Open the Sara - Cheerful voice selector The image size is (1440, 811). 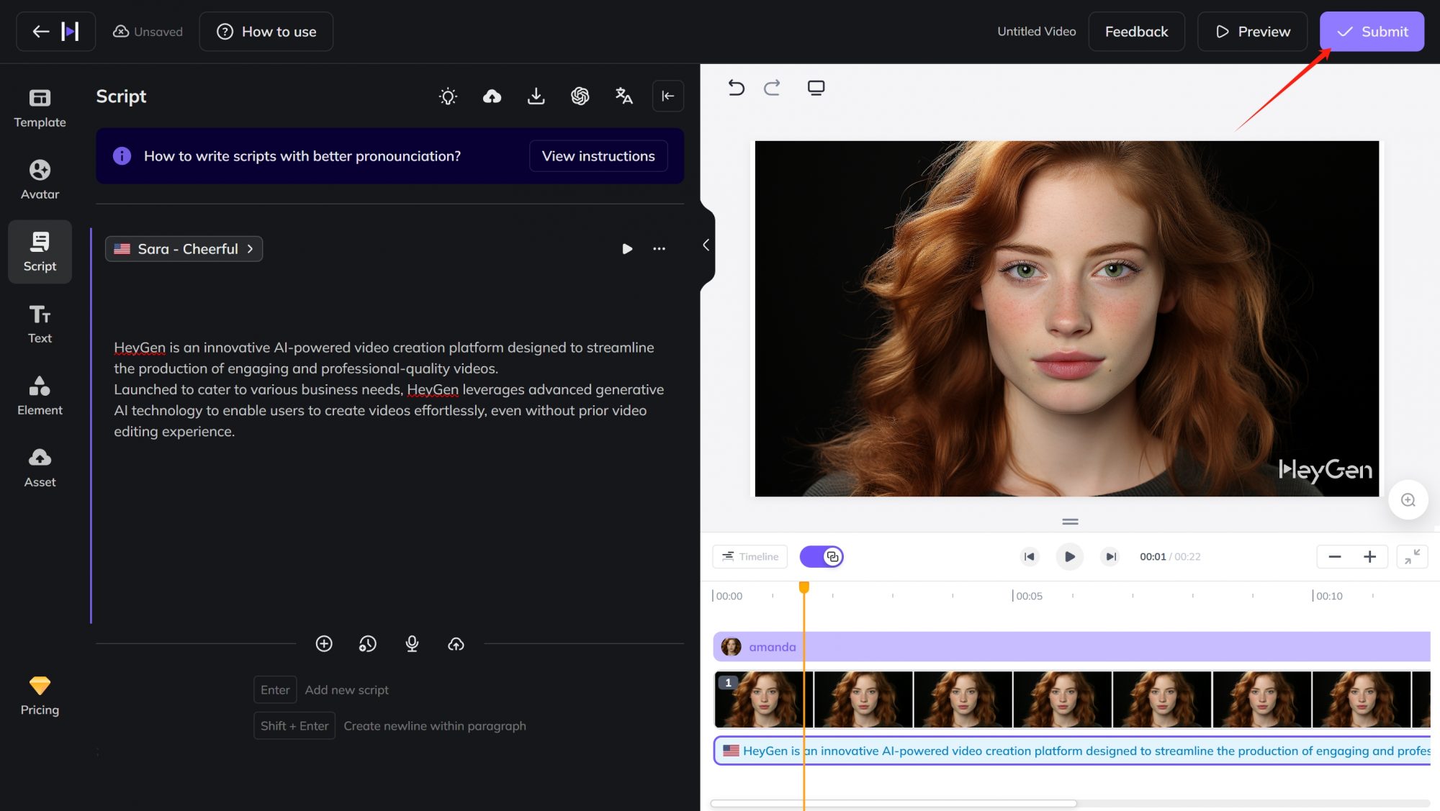click(184, 249)
